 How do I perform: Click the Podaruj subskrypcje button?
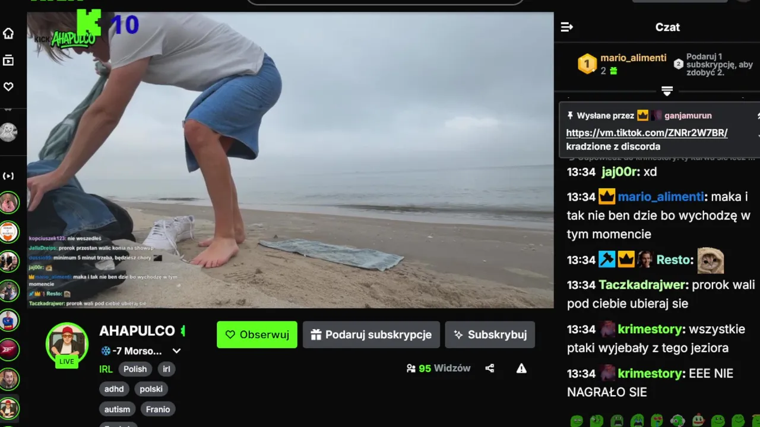click(371, 334)
